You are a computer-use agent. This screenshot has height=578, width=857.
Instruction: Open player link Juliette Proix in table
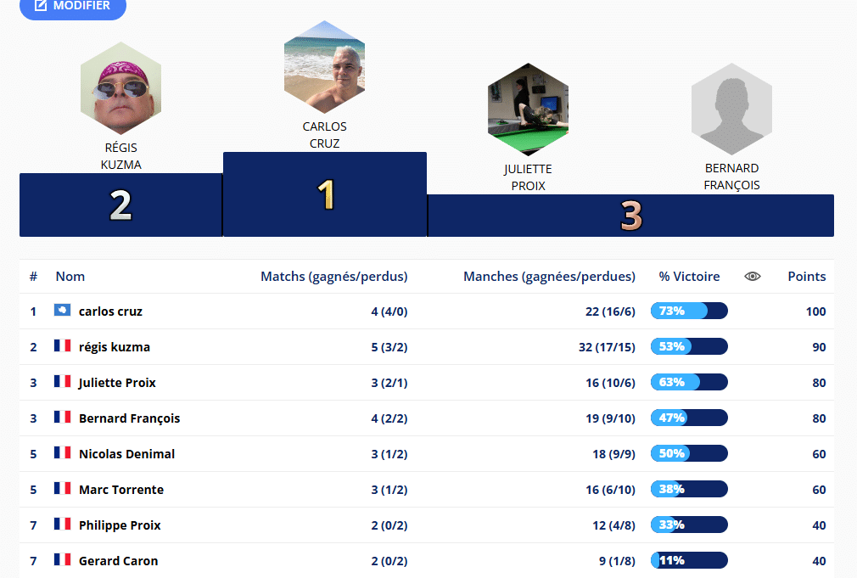[x=117, y=383]
